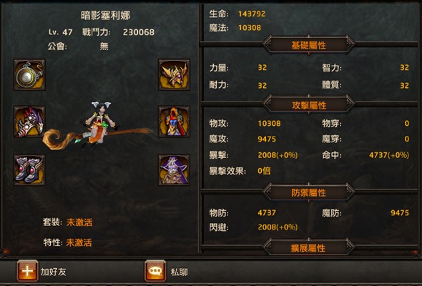Image resolution: width=422 pixels, height=286 pixels.
Task: Click the 未激活 trait status text
Action: click(x=79, y=242)
